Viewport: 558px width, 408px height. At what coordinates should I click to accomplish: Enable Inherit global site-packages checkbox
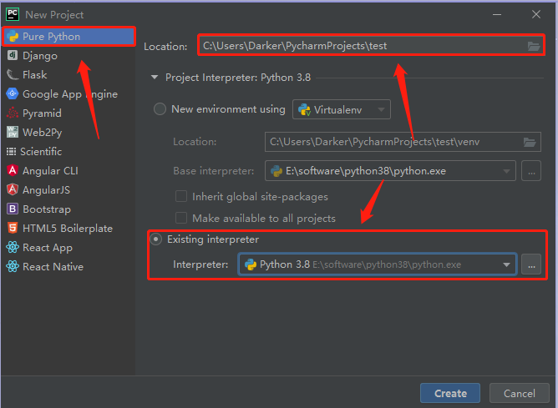(181, 196)
